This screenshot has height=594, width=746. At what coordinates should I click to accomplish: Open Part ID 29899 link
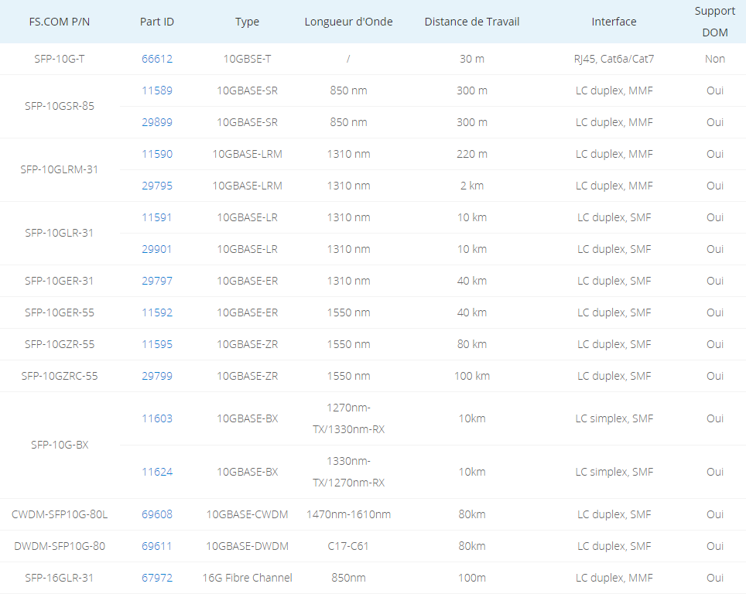point(157,122)
